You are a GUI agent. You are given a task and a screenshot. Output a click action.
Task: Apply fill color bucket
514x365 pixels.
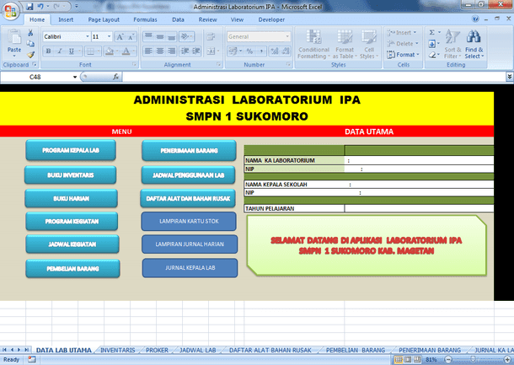110,51
